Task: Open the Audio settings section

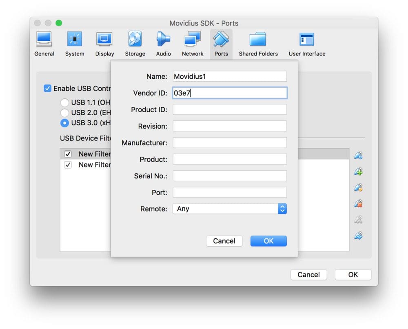Action: 163,43
